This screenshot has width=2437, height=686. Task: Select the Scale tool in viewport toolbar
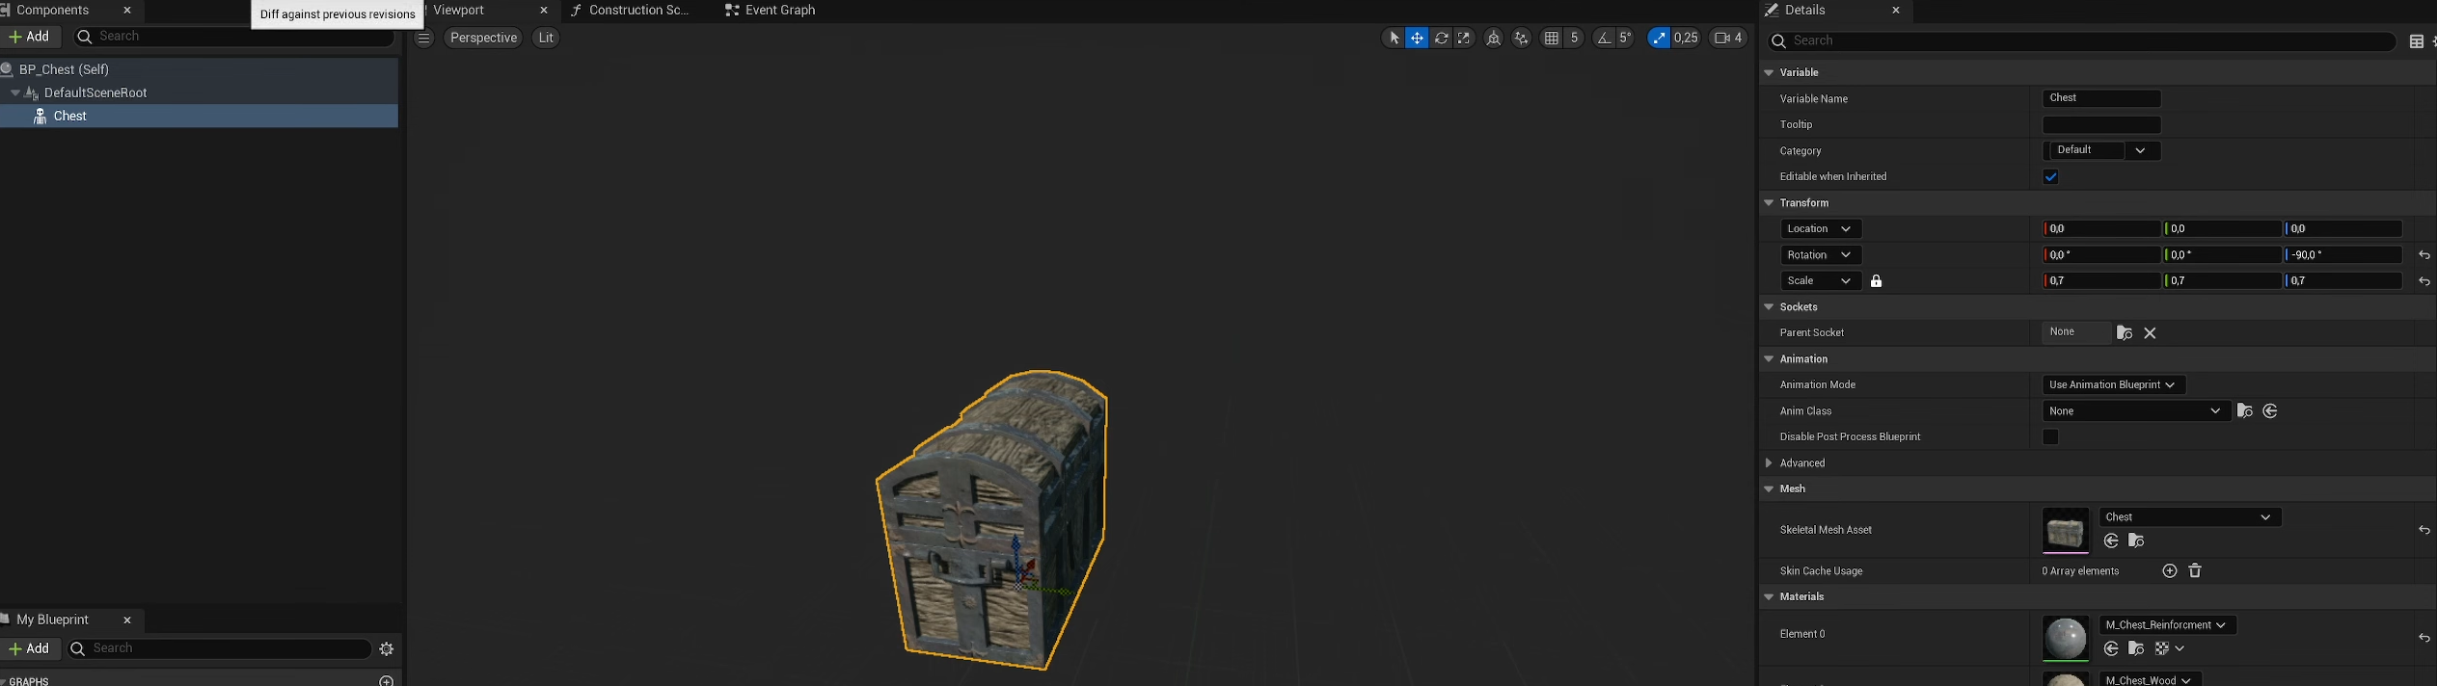(1465, 38)
